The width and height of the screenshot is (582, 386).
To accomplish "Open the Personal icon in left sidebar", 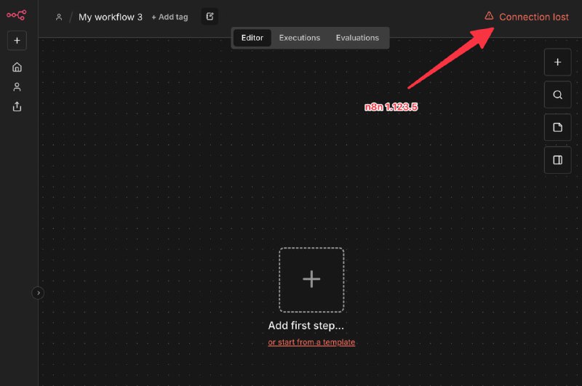I will [x=17, y=87].
